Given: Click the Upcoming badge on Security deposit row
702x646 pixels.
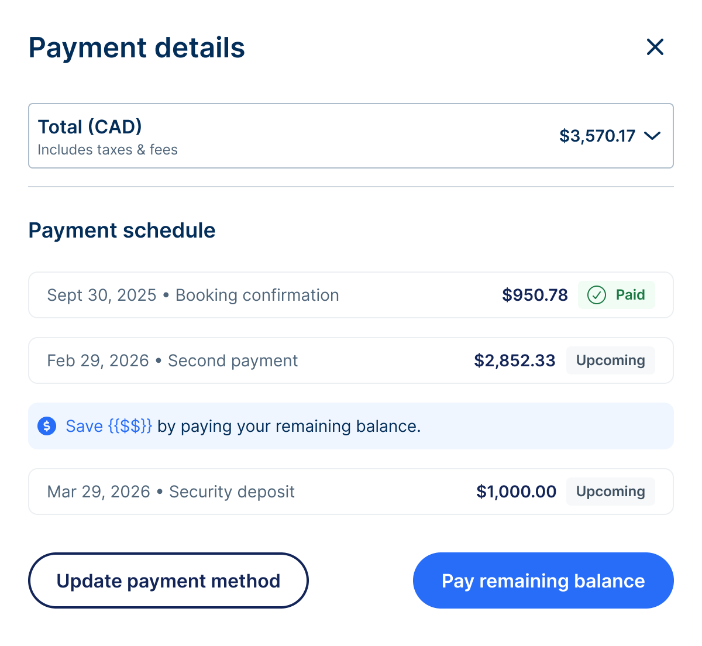Looking at the screenshot, I should (610, 492).
